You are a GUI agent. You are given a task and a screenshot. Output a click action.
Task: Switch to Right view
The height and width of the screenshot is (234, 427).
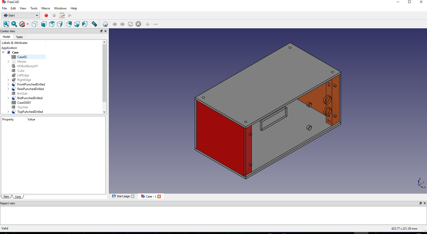tap(59, 24)
